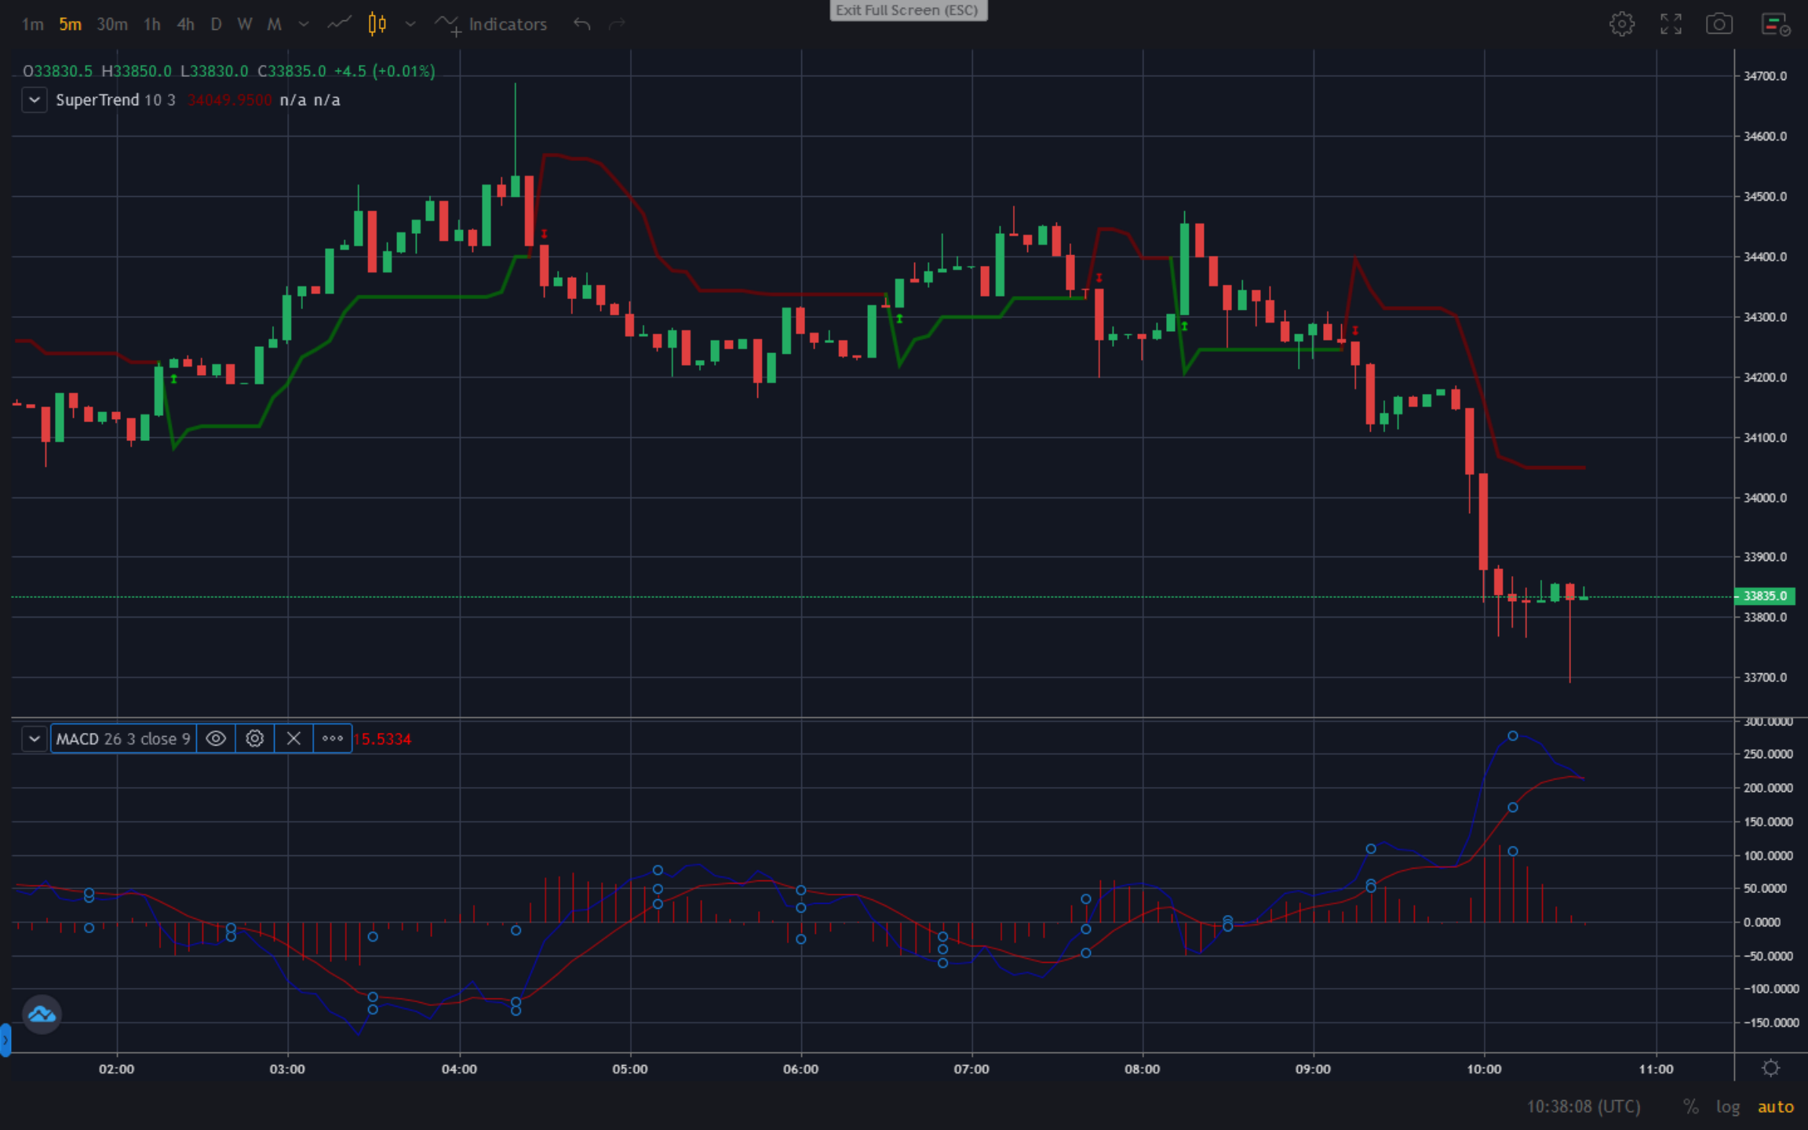This screenshot has height=1130, width=1808.
Task: Click the candlestick chart style icon
Action: coord(377,24)
